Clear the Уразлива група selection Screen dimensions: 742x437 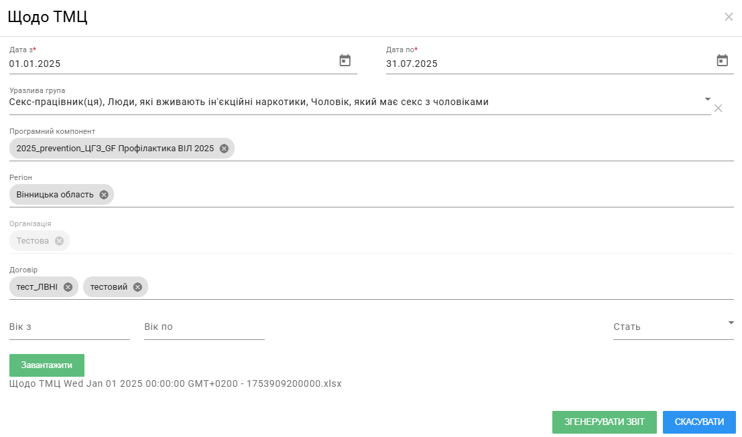coord(718,108)
